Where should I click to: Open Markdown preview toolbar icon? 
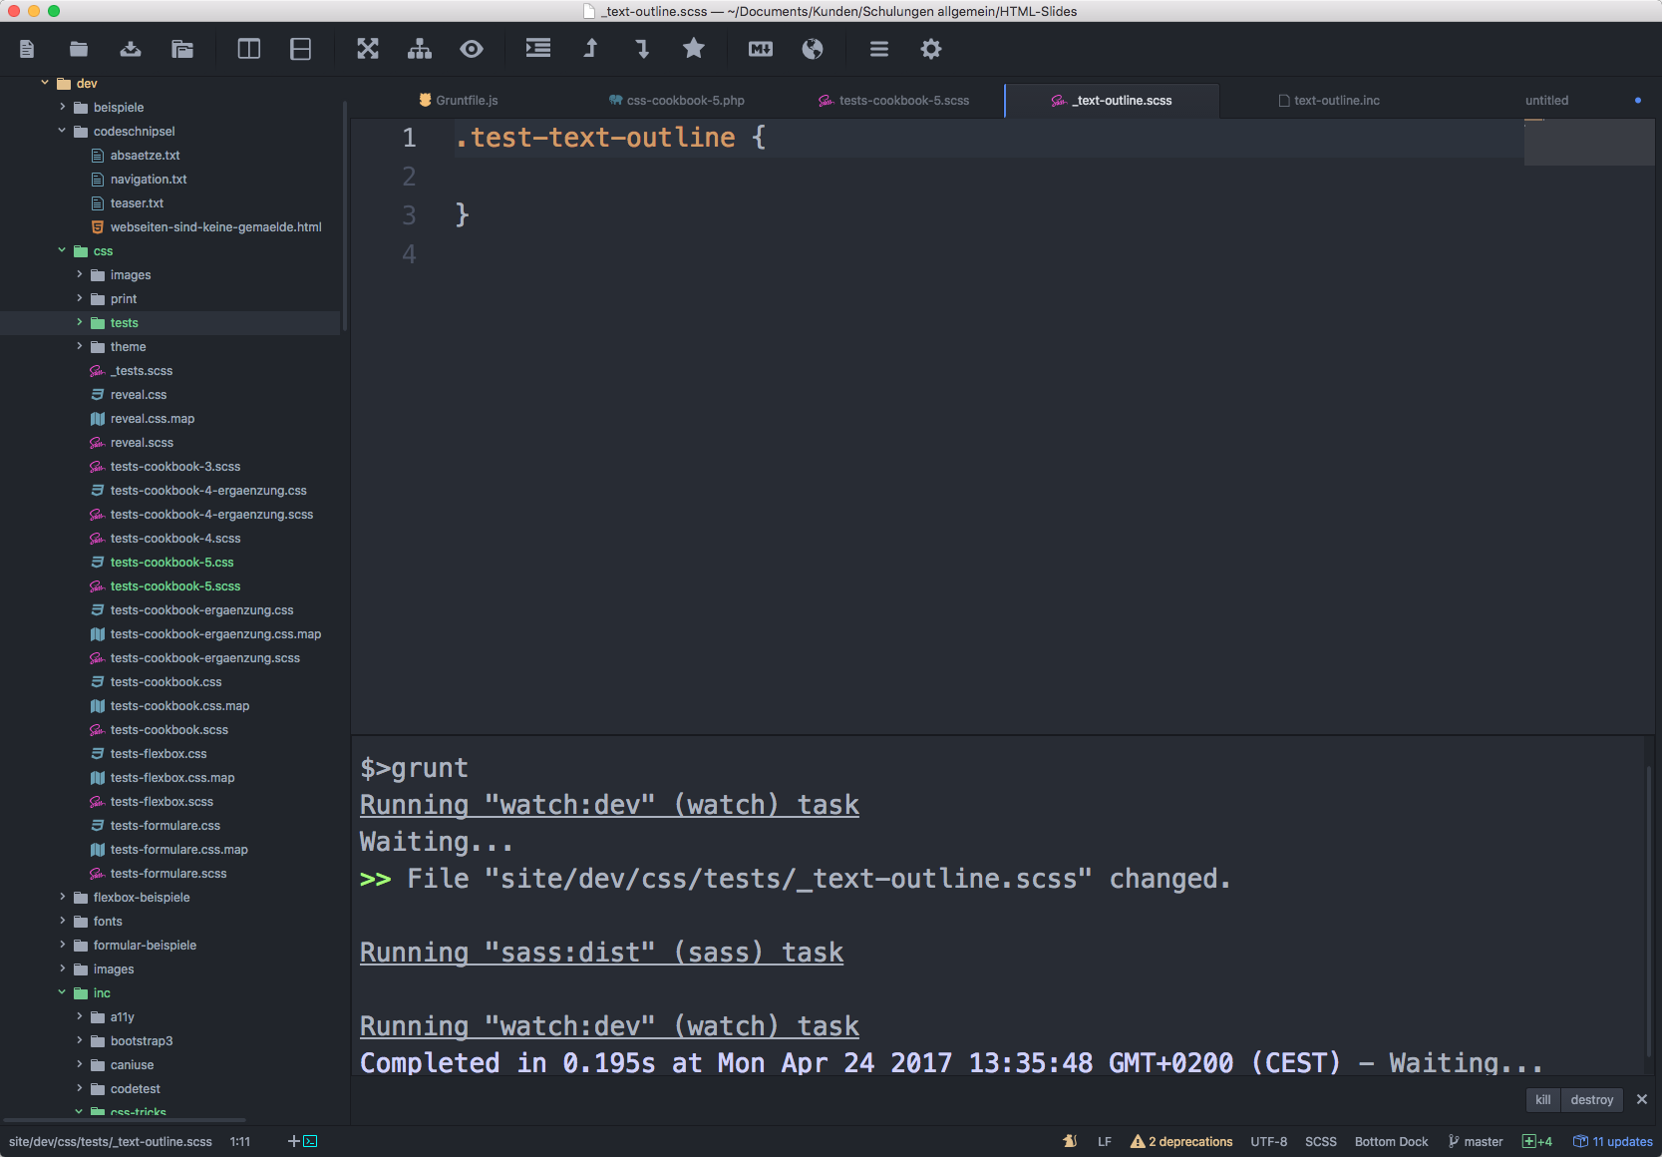pos(761,49)
